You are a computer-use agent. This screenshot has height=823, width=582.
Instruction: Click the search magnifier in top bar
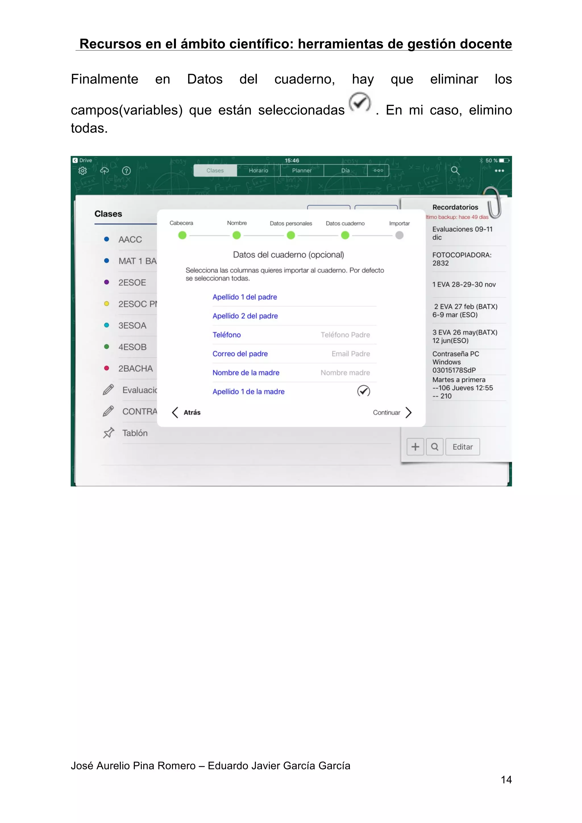[455, 170]
